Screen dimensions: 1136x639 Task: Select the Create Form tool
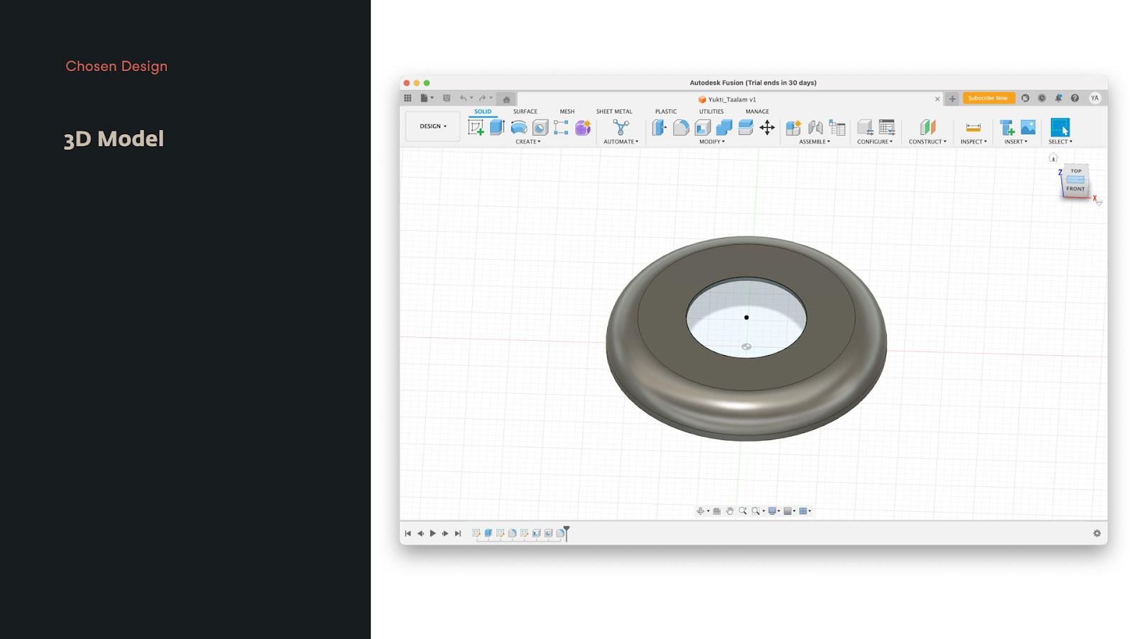coord(583,127)
